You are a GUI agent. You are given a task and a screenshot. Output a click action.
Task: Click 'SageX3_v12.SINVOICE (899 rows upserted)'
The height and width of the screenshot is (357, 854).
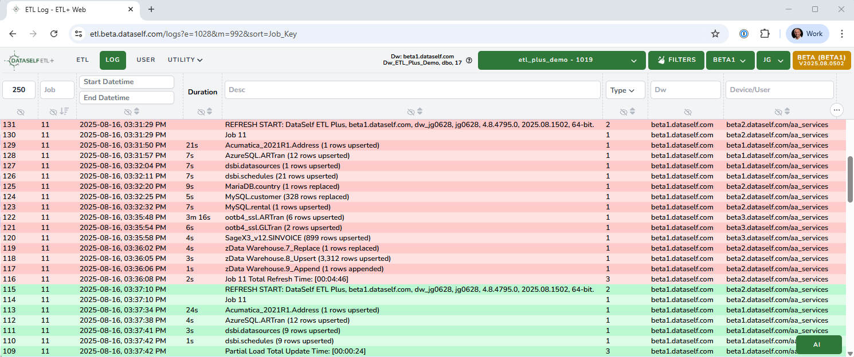(297, 238)
